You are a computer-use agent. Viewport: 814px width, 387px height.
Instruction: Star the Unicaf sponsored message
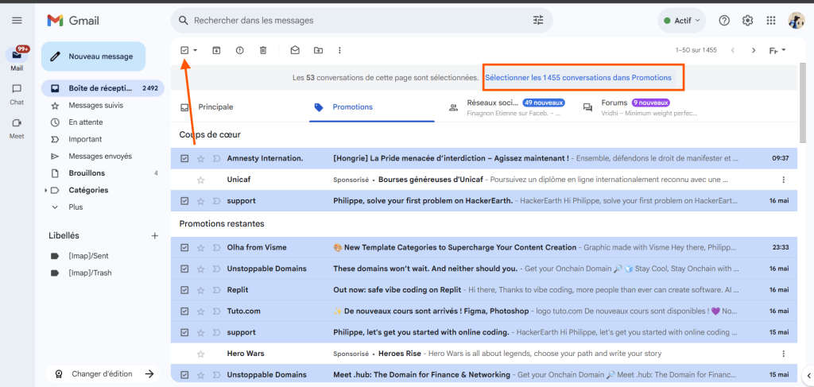(201, 180)
